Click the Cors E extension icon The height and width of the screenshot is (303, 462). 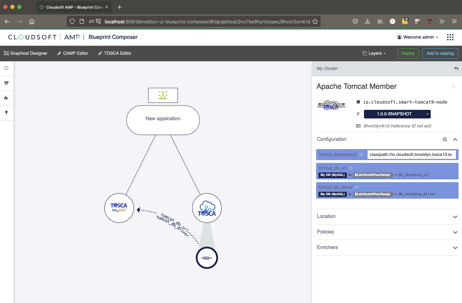(x=429, y=21)
